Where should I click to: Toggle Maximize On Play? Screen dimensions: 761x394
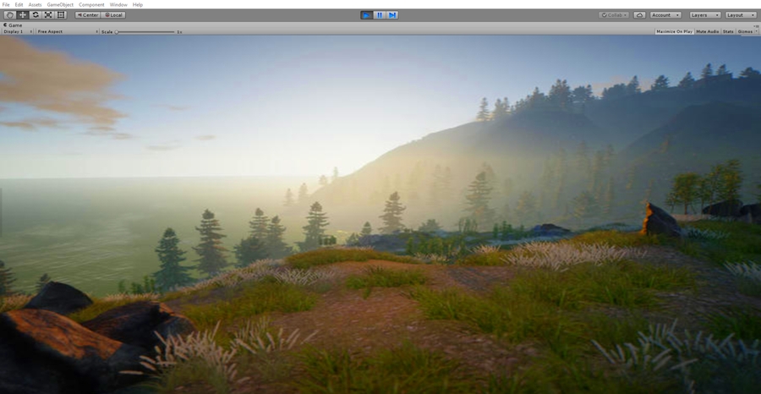pyautogui.click(x=674, y=31)
